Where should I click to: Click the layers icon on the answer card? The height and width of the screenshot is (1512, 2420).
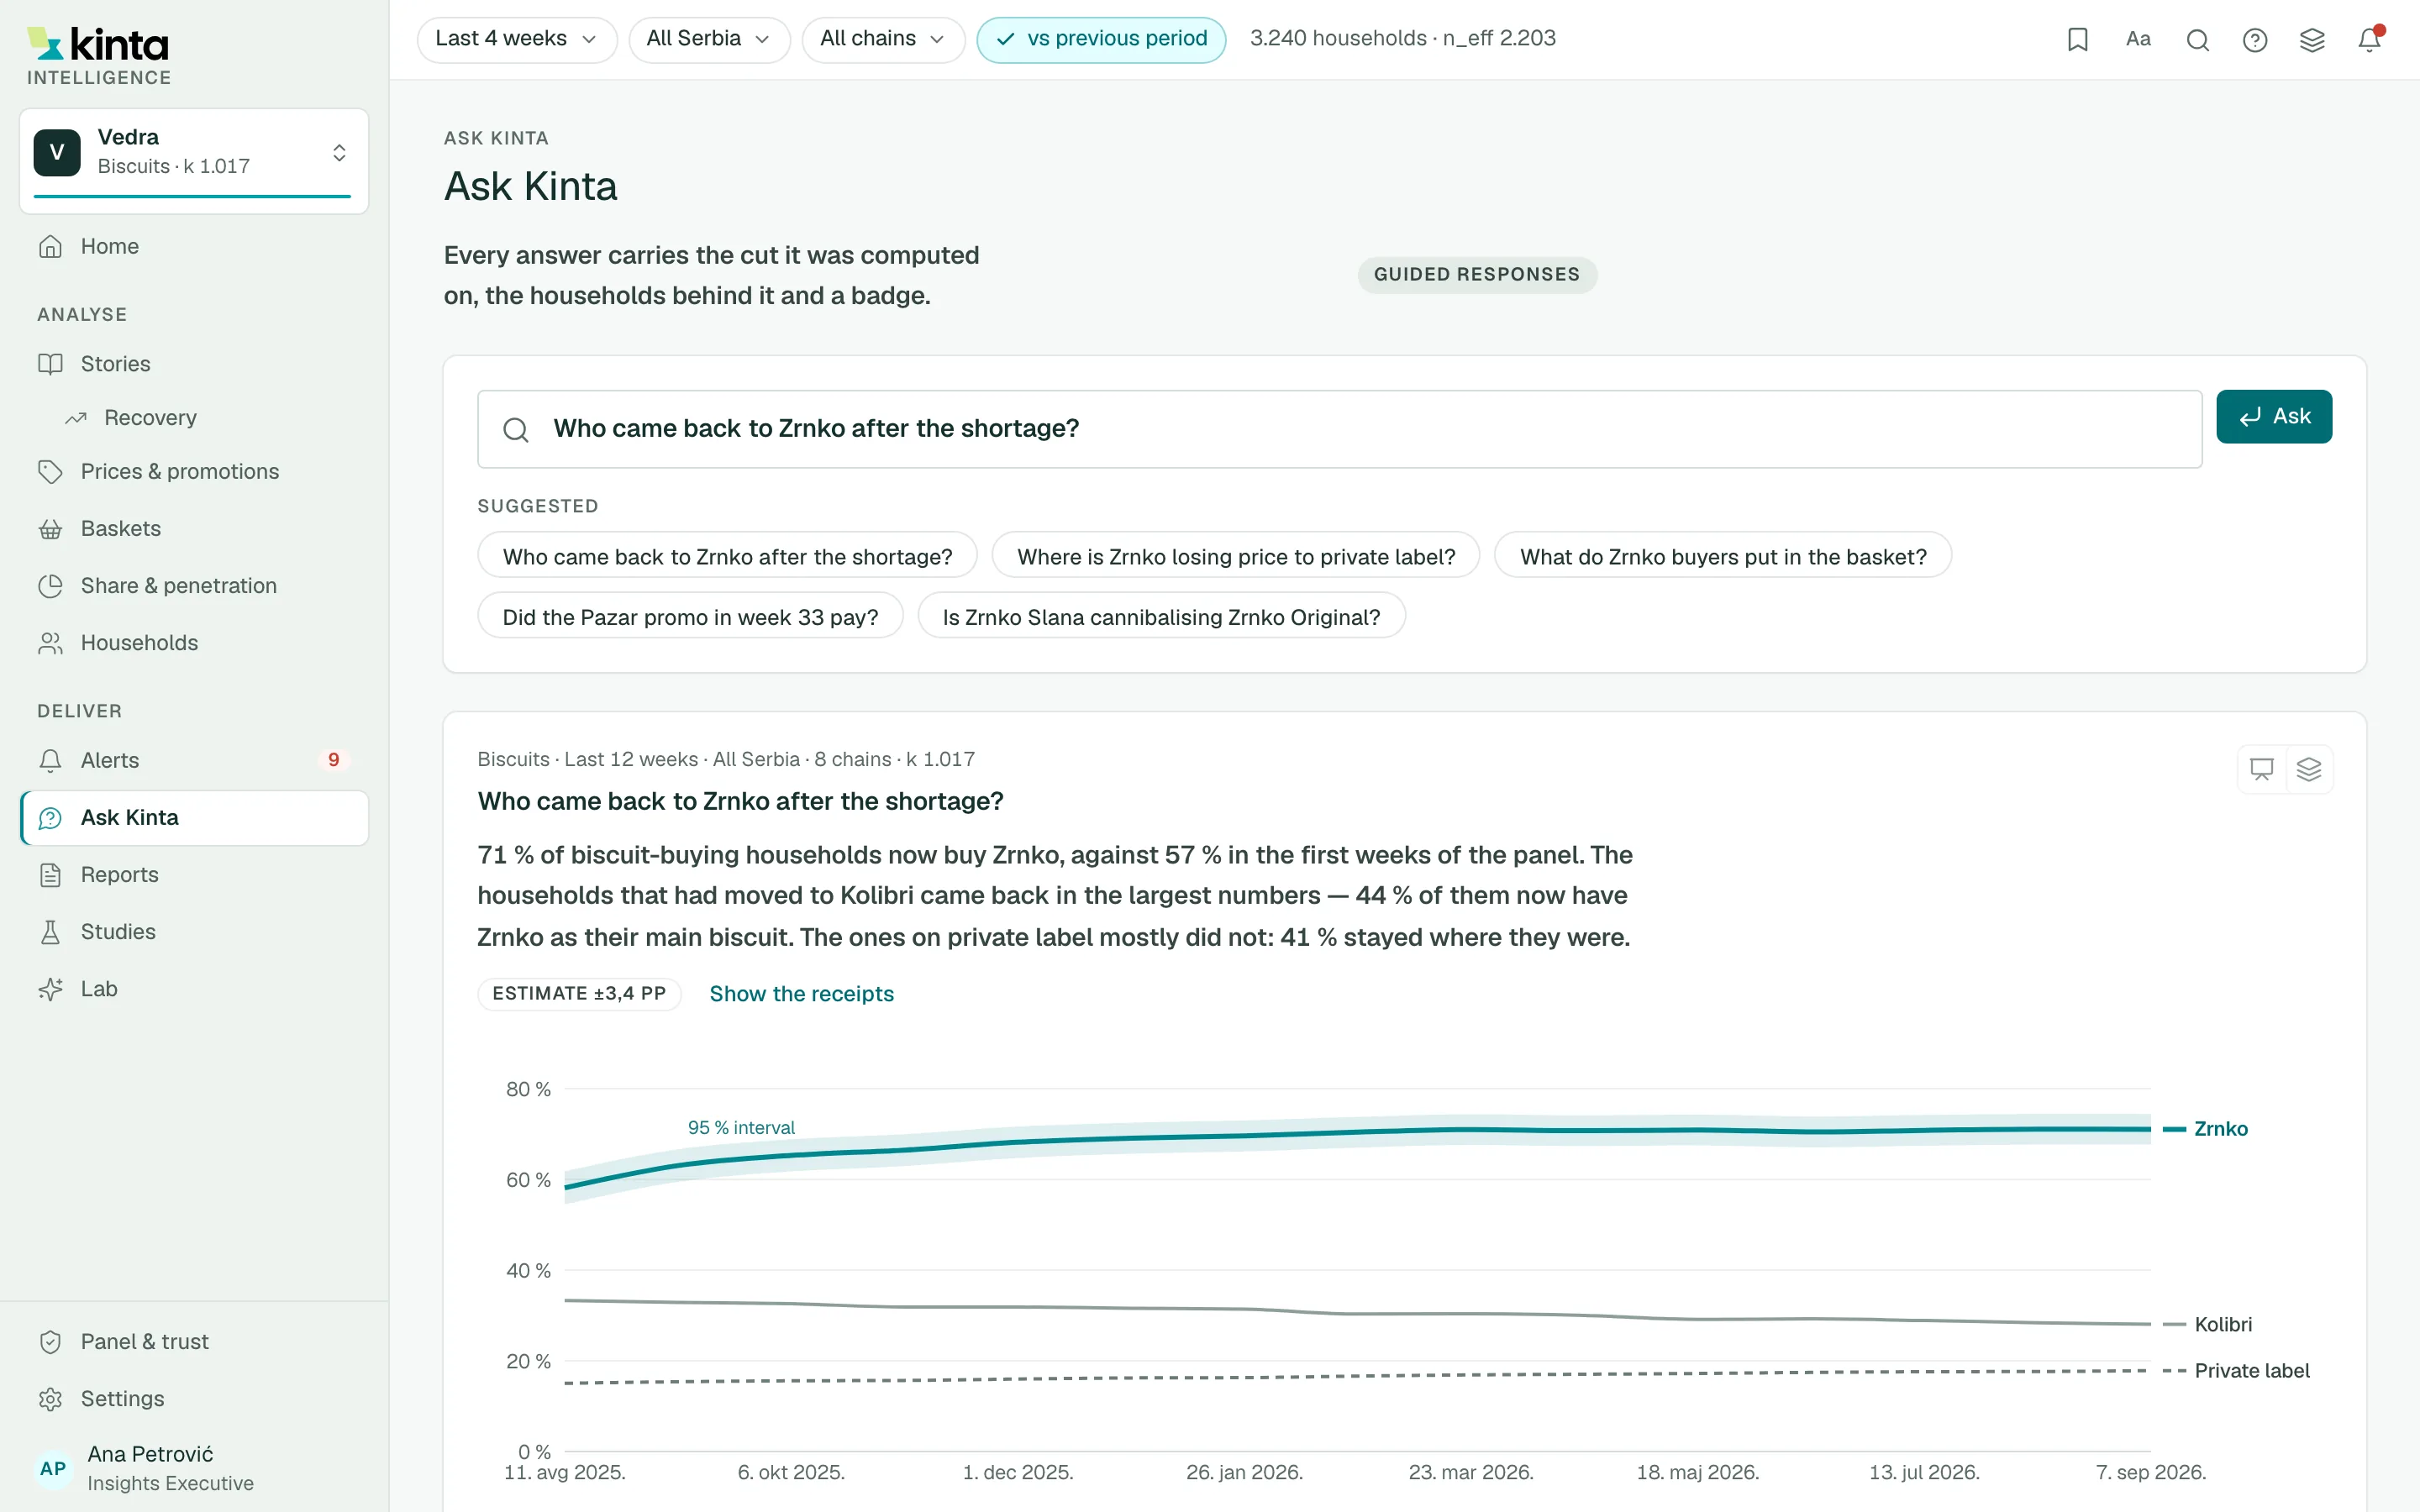click(2309, 768)
